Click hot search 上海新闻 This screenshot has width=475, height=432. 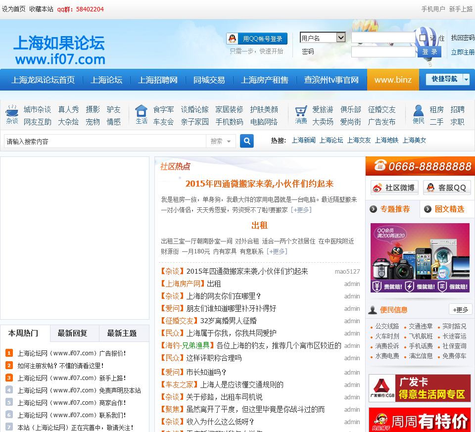click(x=303, y=140)
